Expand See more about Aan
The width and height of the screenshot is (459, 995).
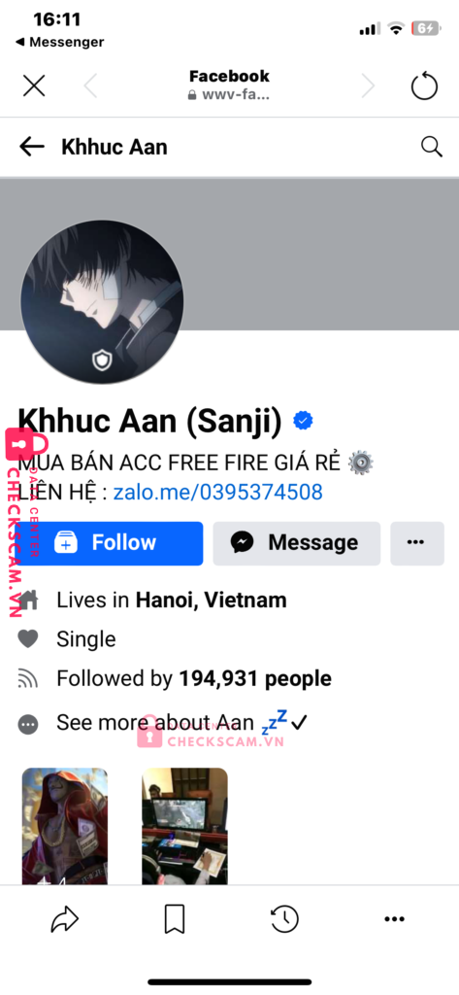pos(154,723)
